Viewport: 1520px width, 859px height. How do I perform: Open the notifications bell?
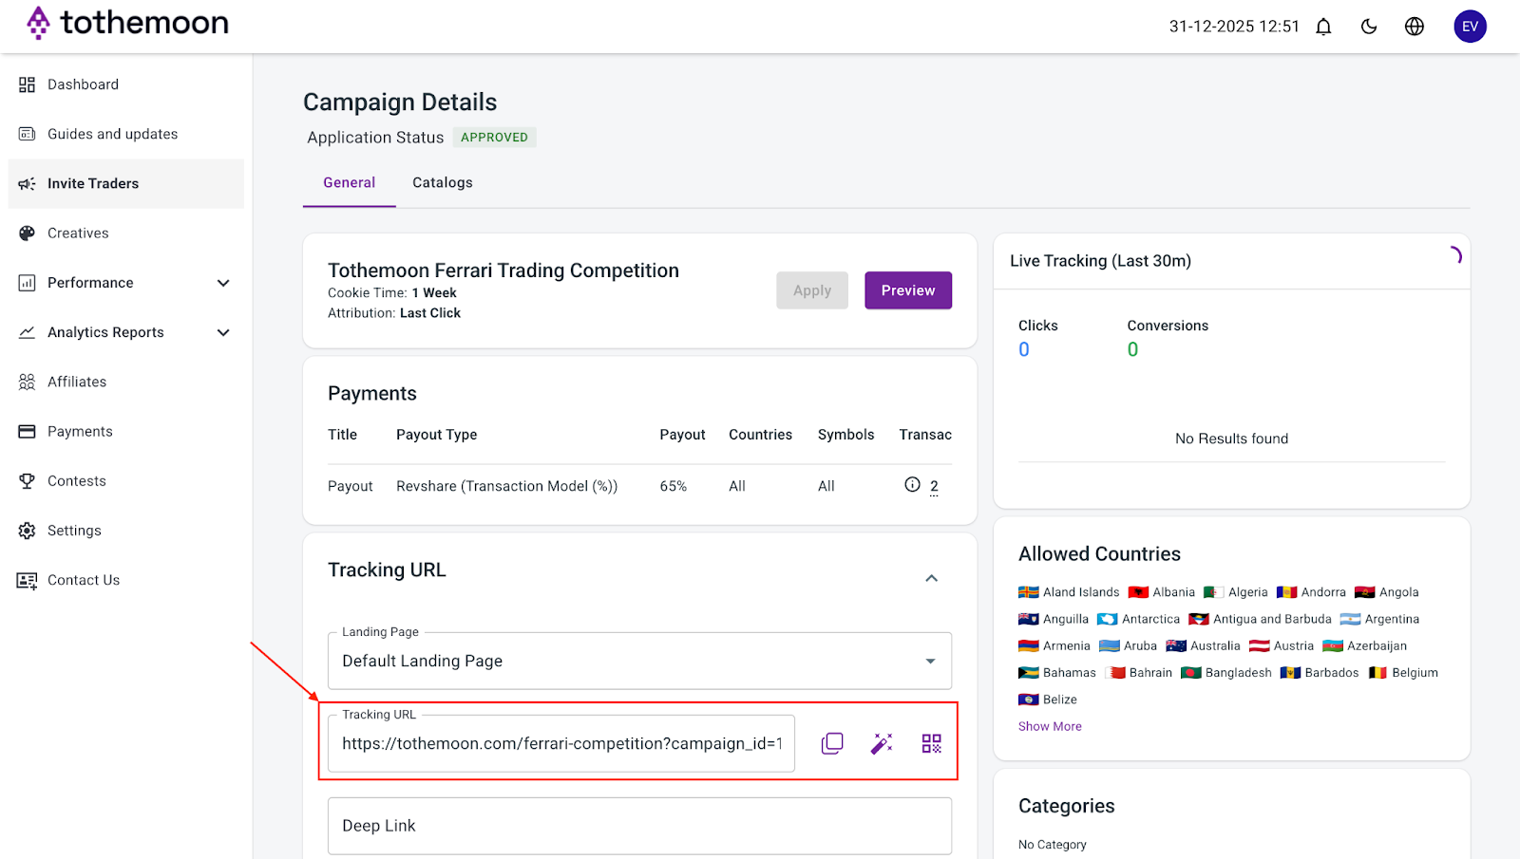coord(1323,27)
